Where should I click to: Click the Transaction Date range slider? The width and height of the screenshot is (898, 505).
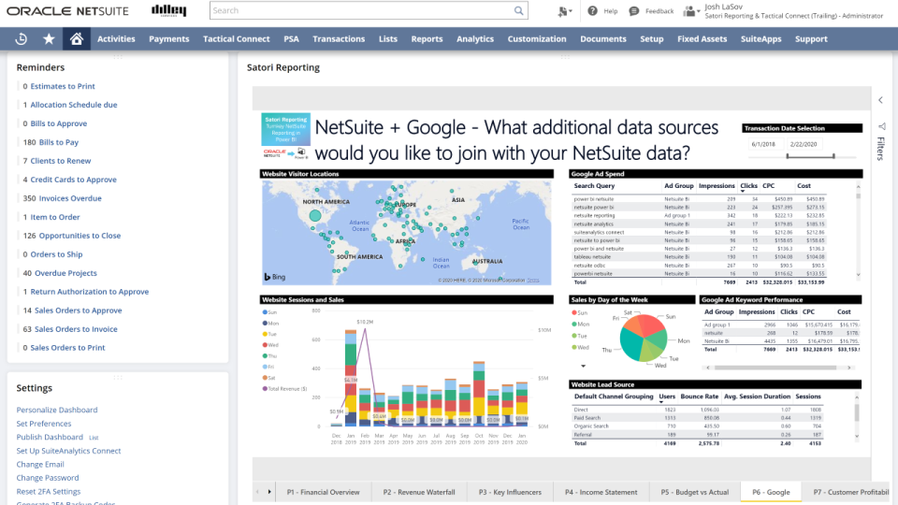[x=810, y=156]
